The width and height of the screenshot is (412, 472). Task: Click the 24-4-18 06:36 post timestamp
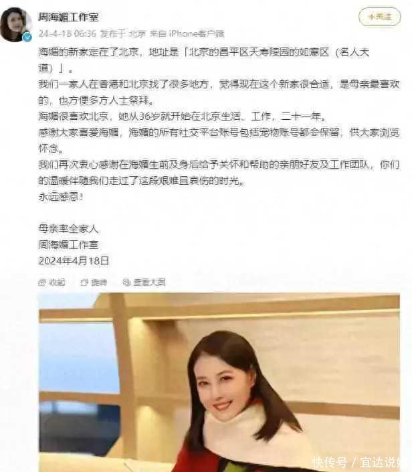(x=67, y=33)
